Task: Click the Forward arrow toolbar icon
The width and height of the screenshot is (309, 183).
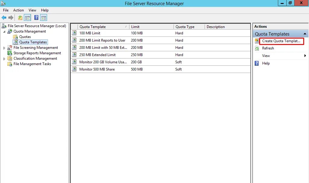Action: pos(11,18)
